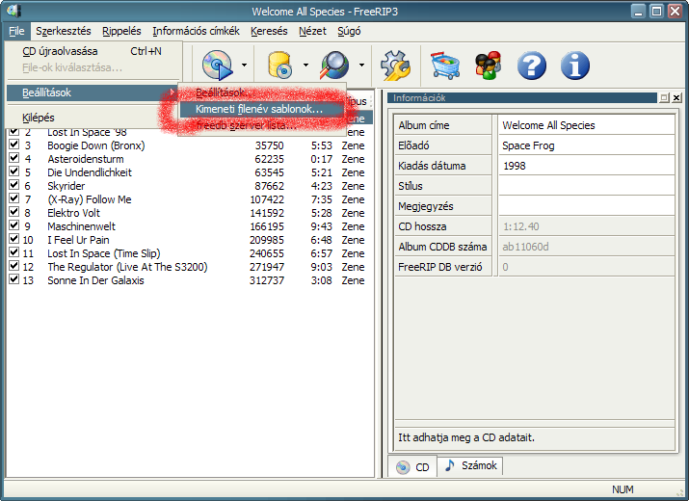The height and width of the screenshot is (501, 689).
Task: Uncheck track 8 Elektro Volt checkbox
Action: pyautogui.click(x=14, y=211)
